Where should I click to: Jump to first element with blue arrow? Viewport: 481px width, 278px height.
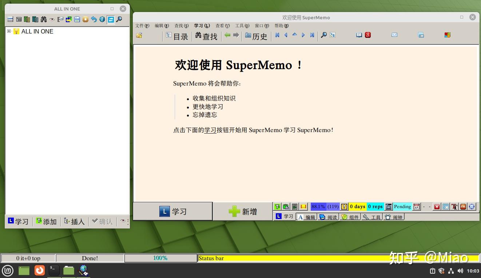coord(277,35)
